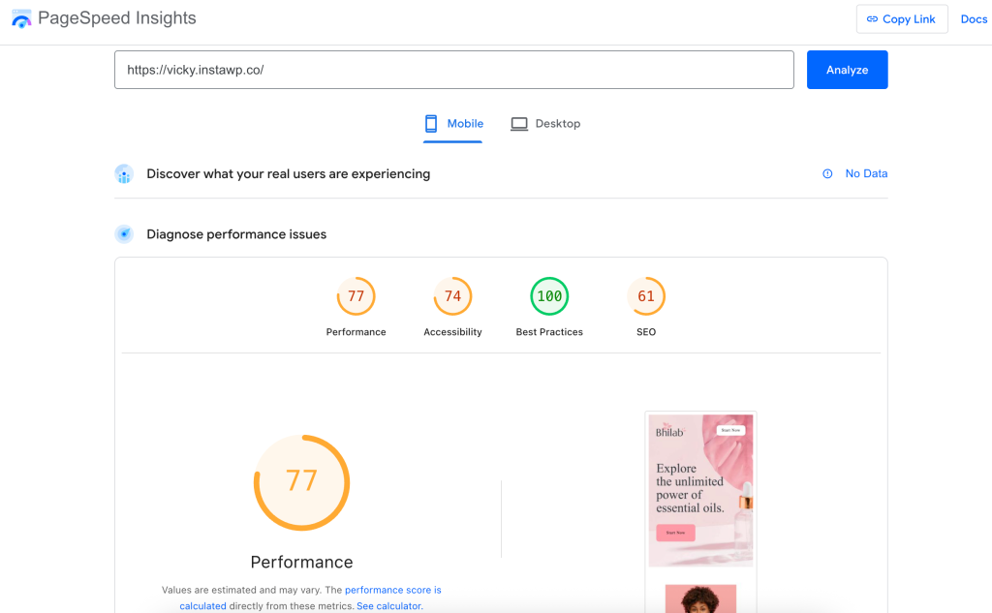Open the Docs page

tap(974, 18)
